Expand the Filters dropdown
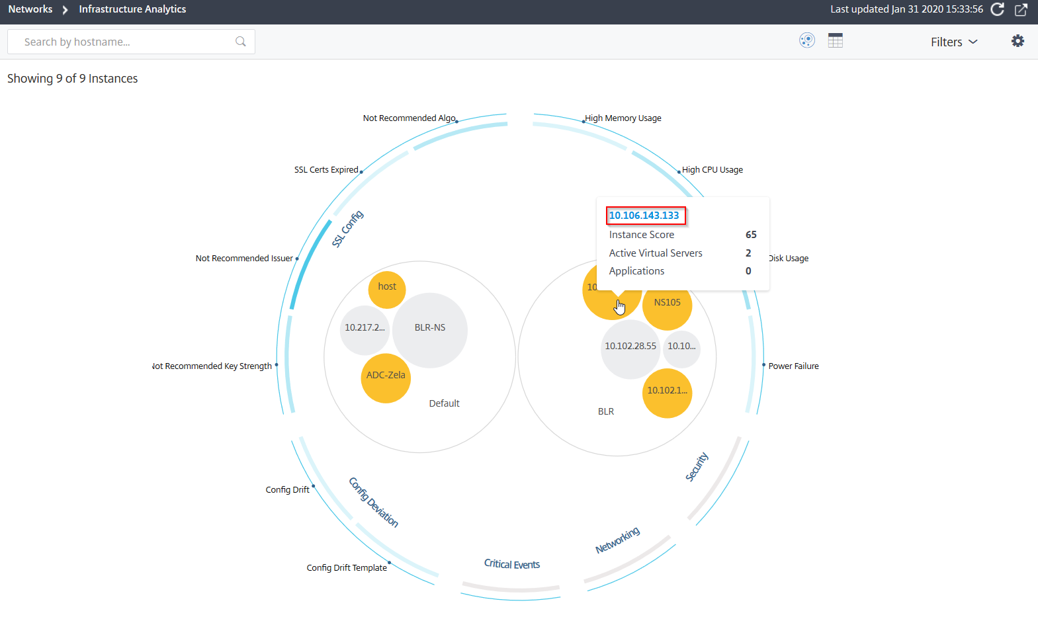 tap(954, 42)
